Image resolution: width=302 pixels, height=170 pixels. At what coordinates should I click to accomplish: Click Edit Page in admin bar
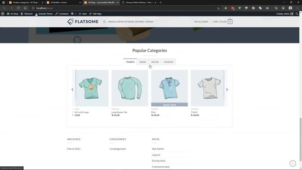[95, 14]
